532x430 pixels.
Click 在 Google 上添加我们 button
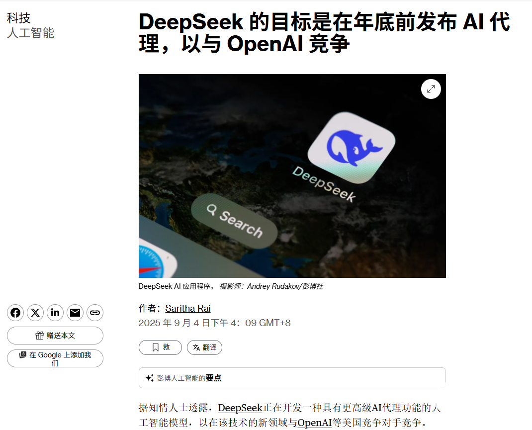click(x=55, y=358)
